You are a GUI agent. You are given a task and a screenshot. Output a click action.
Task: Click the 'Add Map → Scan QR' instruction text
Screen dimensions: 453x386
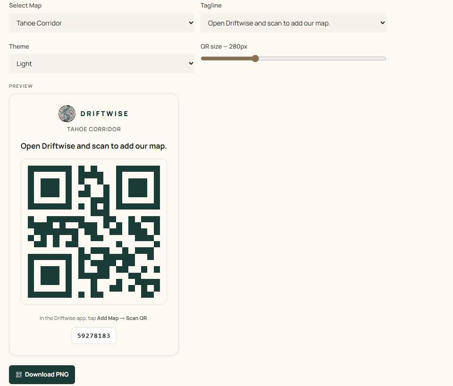pos(122,318)
